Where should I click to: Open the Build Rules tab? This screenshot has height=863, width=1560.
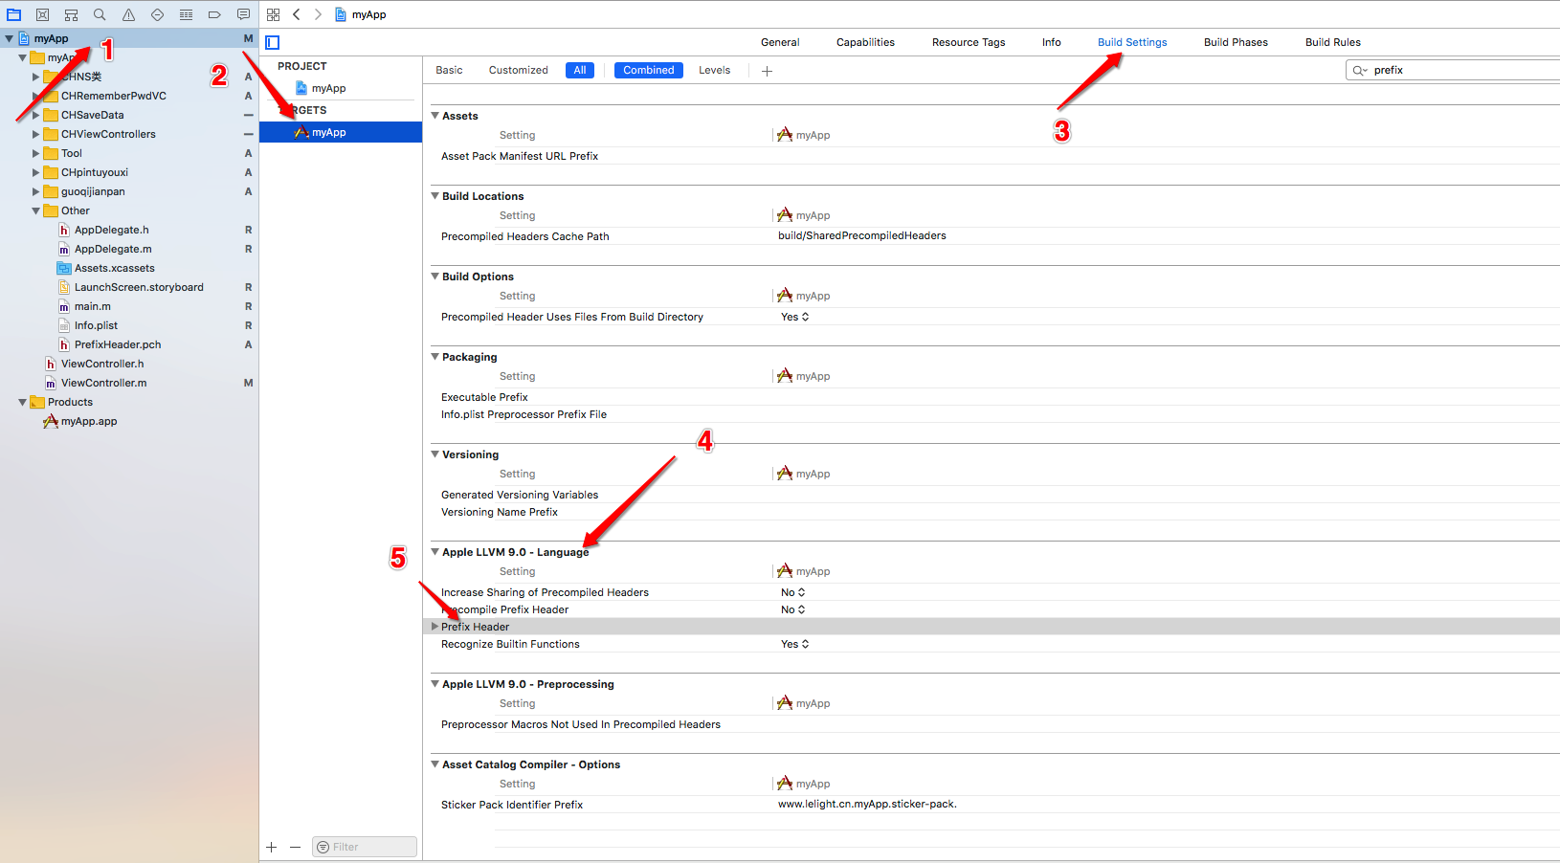pos(1332,42)
